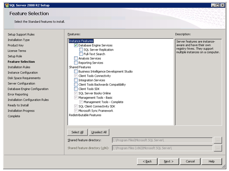Toggle Management Tools - Basic checkbox
Image resolution: width=229 pixels, height=171 pixels.
76,98
